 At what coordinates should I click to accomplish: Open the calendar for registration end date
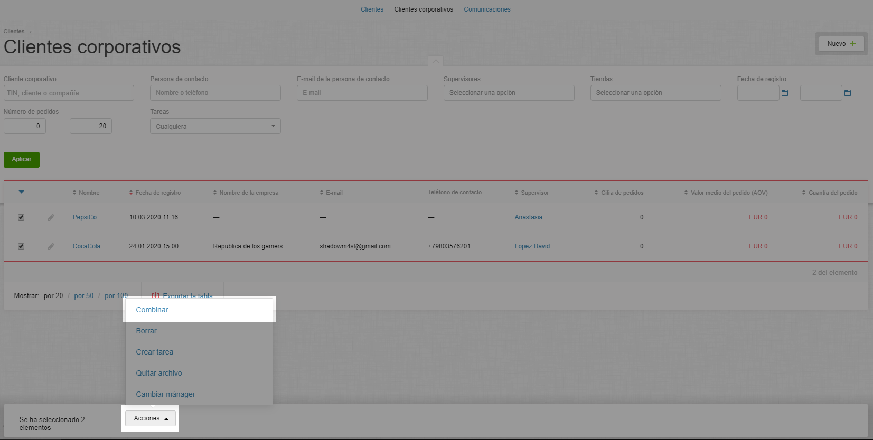tap(848, 93)
